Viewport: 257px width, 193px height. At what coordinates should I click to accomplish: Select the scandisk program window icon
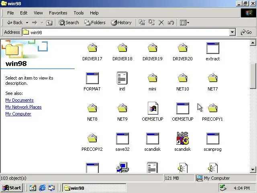[x=153, y=138]
